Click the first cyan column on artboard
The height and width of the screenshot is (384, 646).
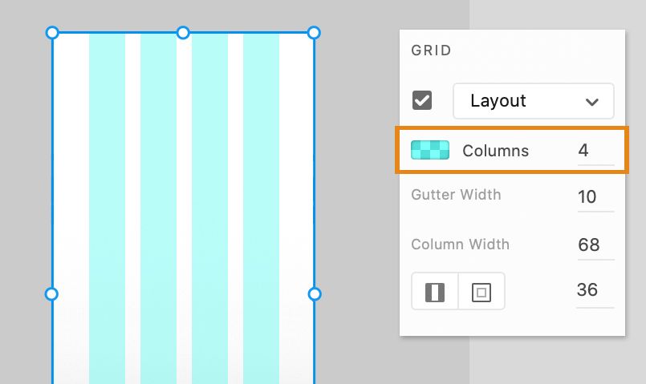(107, 200)
